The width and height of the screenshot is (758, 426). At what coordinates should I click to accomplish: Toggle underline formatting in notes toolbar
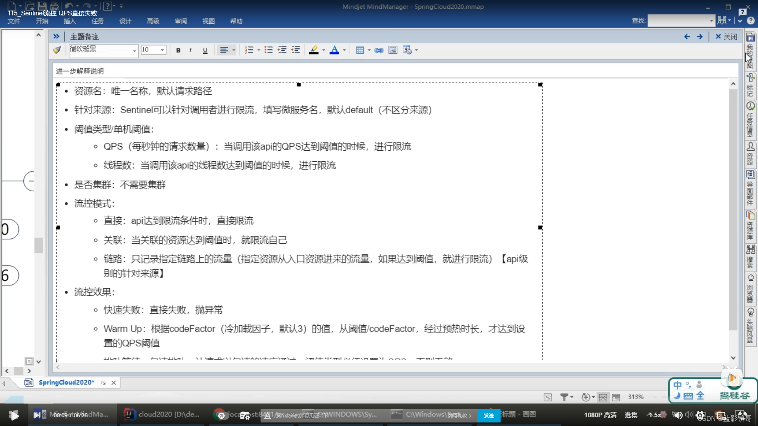point(205,50)
